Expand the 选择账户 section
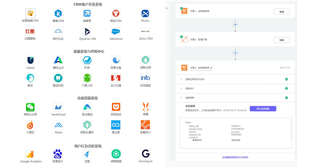This screenshot has height=167, width=314. (235, 89)
